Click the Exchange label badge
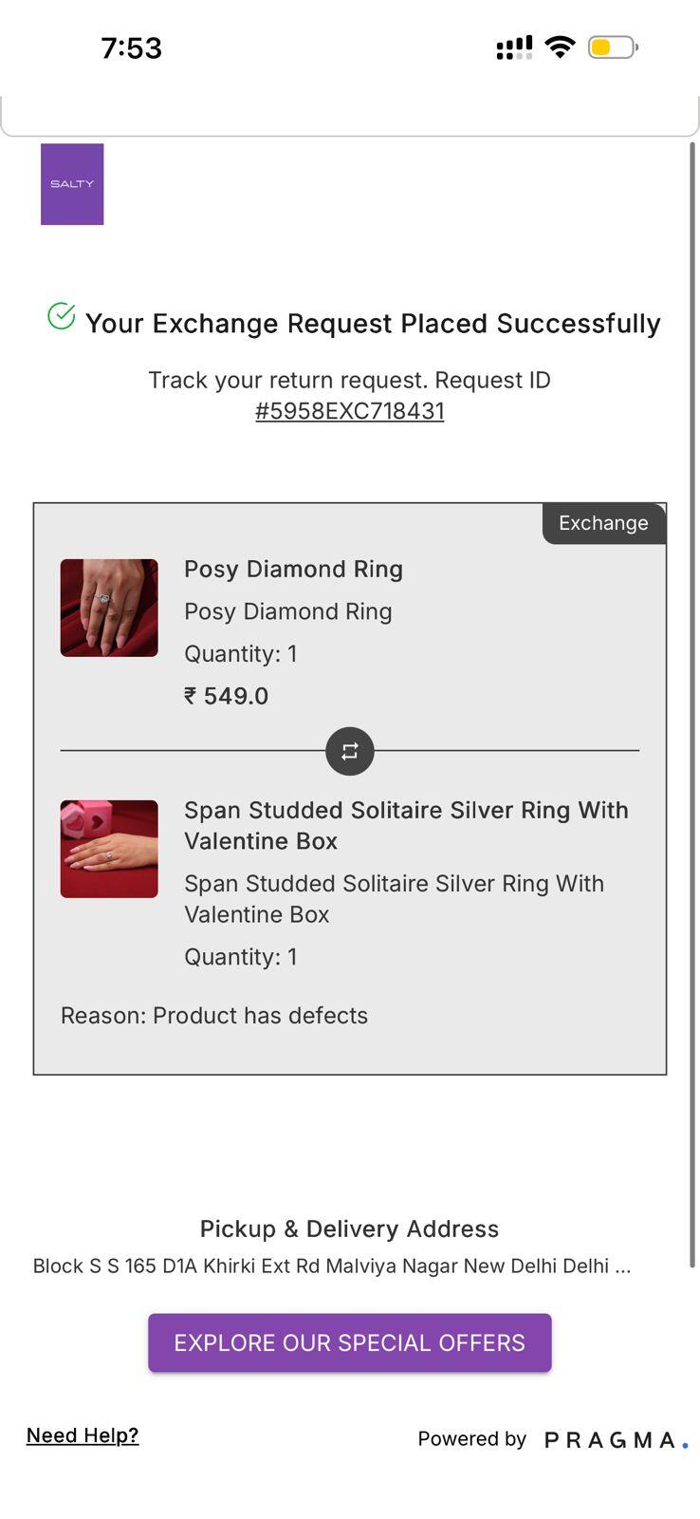Viewport: 700px width, 1519px height. [604, 523]
